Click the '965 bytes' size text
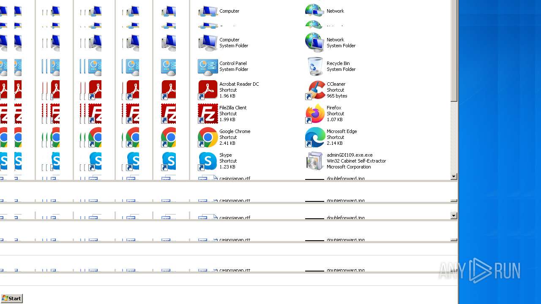Screen dimensions: 541x304 pyautogui.click(x=337, y=96)
